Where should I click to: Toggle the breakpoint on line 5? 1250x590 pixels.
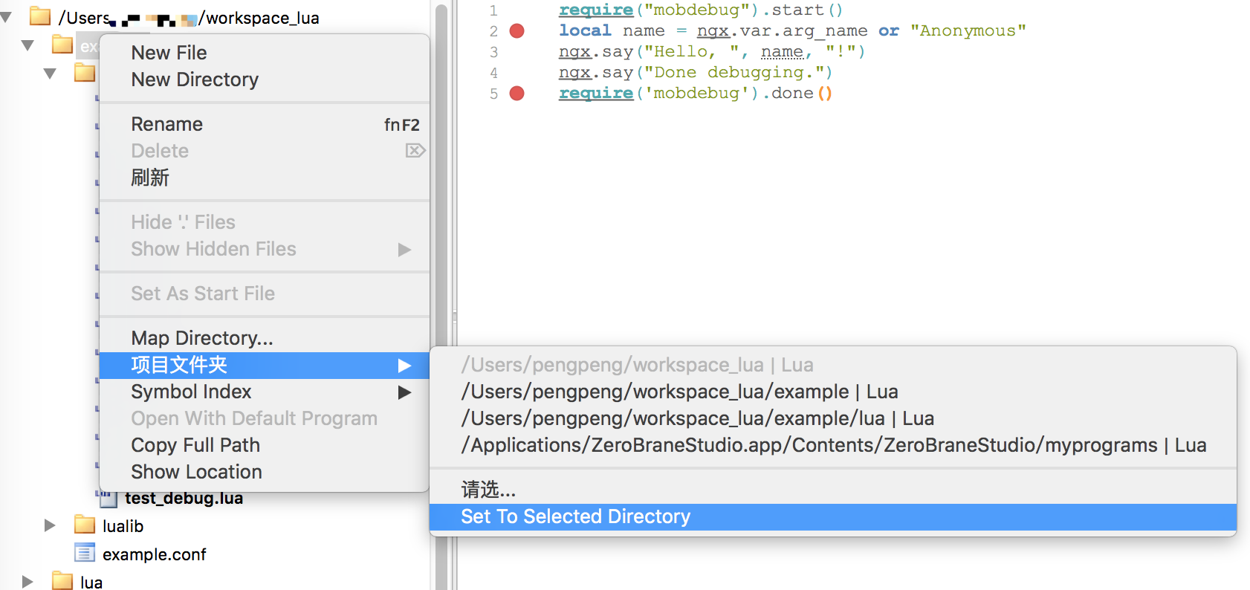517,93
